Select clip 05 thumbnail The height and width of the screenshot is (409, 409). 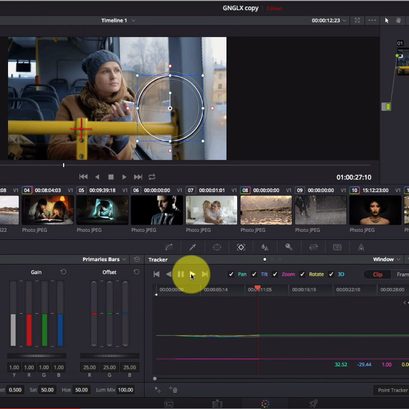click(x=102, y=210)
